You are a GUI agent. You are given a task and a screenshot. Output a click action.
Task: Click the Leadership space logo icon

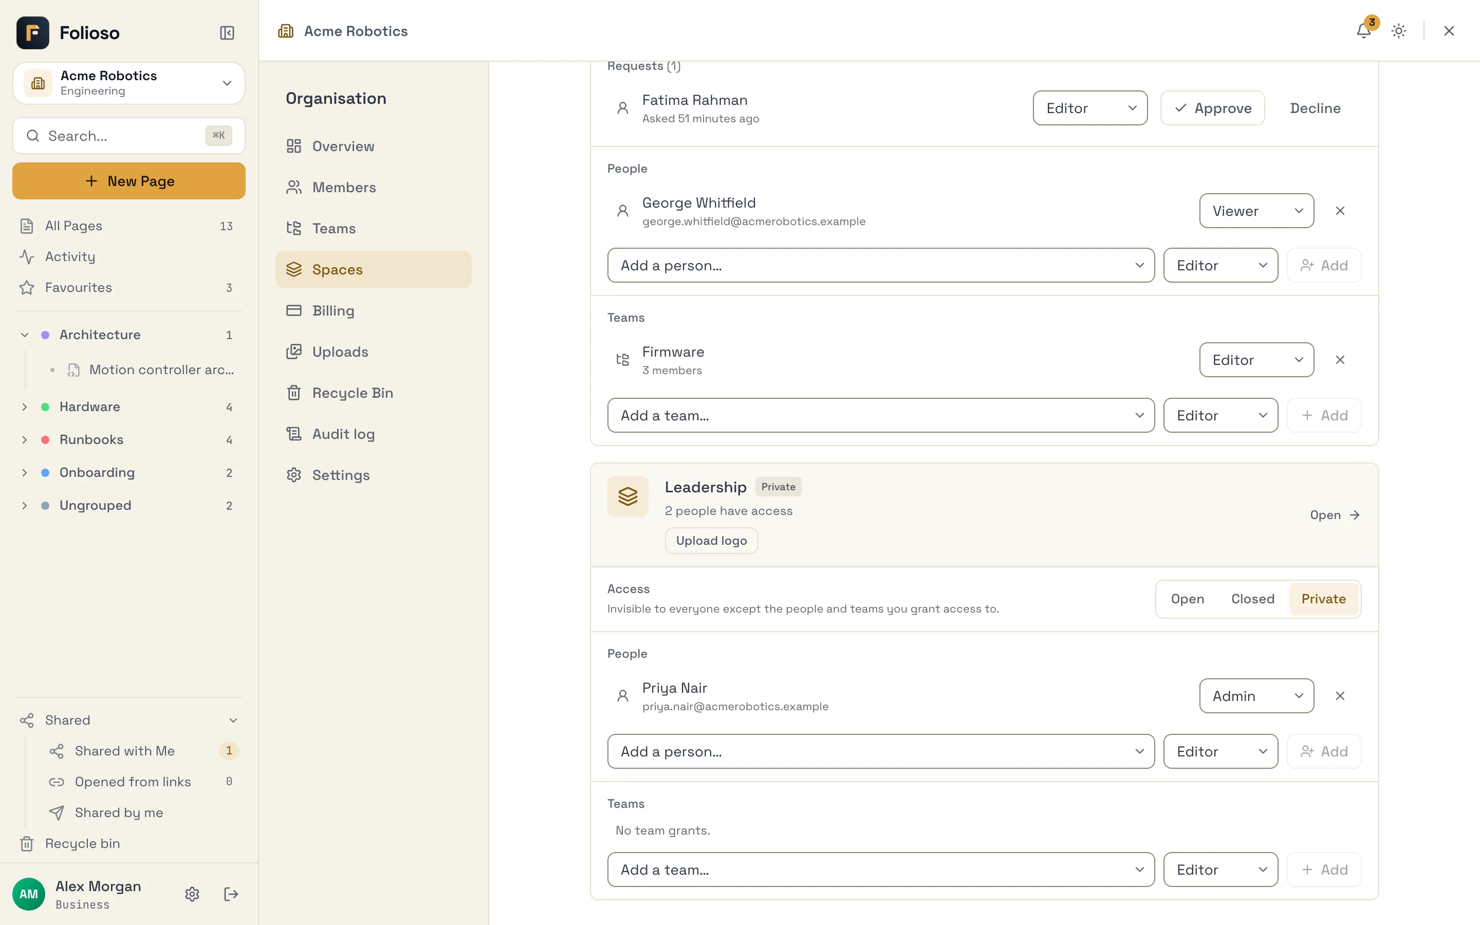point(627,496)
